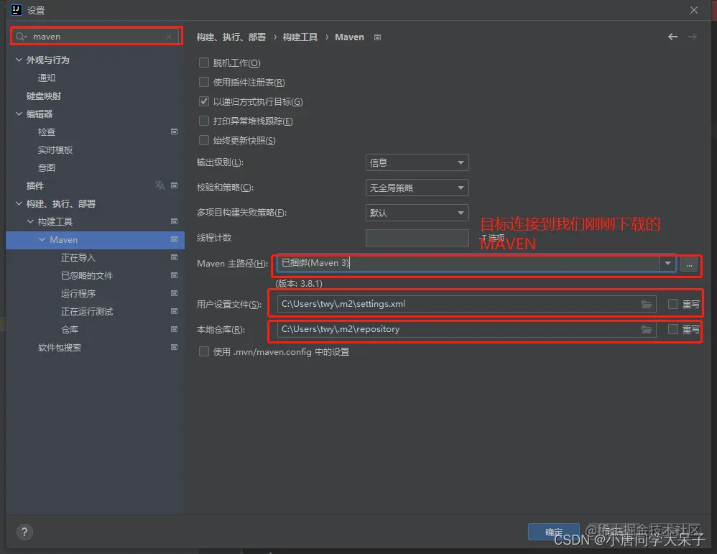Click project icon on 已忽略的文件 row
This screenshot has height=554, width=717.
point(174,275)
